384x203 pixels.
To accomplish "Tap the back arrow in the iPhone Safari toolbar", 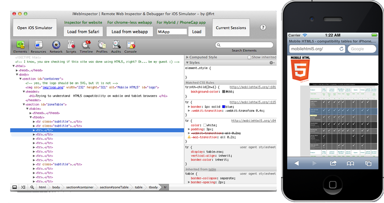I will point(297,163).
